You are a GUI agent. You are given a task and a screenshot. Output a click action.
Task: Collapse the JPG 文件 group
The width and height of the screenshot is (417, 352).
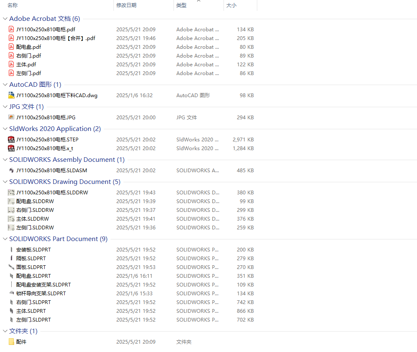click(5, 107)
